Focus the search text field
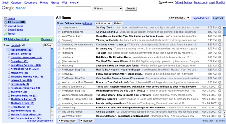This screenshot has height=124, width=226. pyautogui.click(x=73, y=9)
